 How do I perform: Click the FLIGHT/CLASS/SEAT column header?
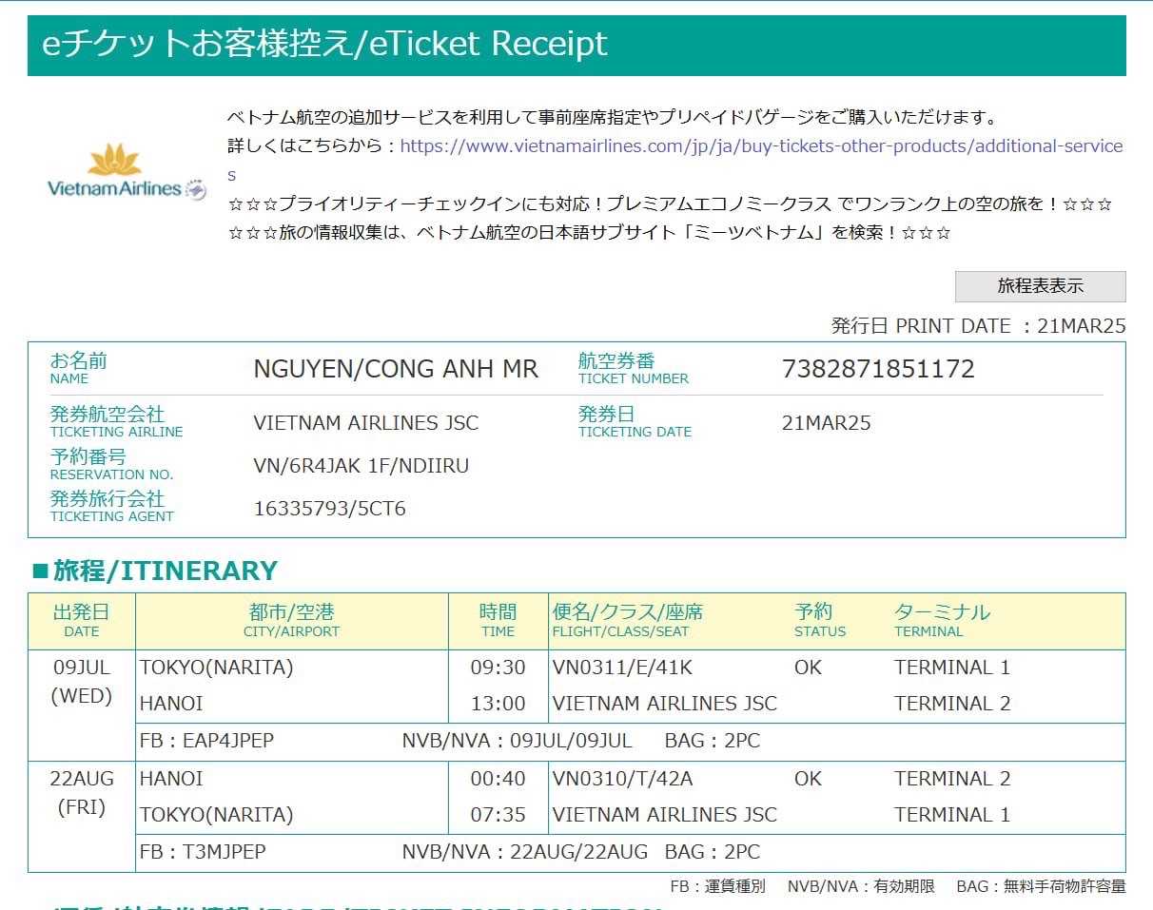pyautogui.click(x=627, y=621)
